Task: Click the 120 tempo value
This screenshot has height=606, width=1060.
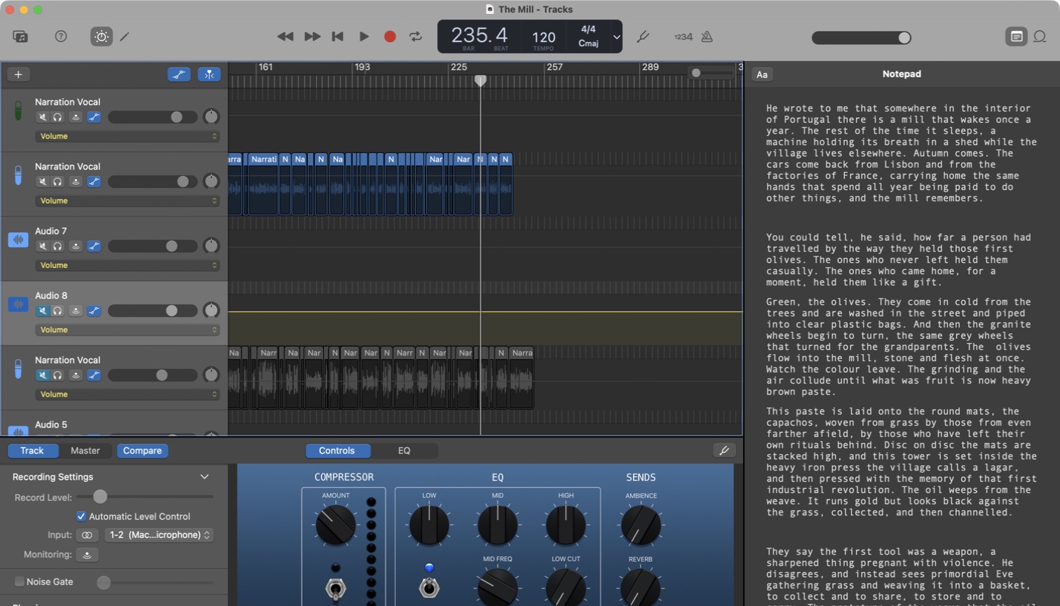Action: point(543,37)
